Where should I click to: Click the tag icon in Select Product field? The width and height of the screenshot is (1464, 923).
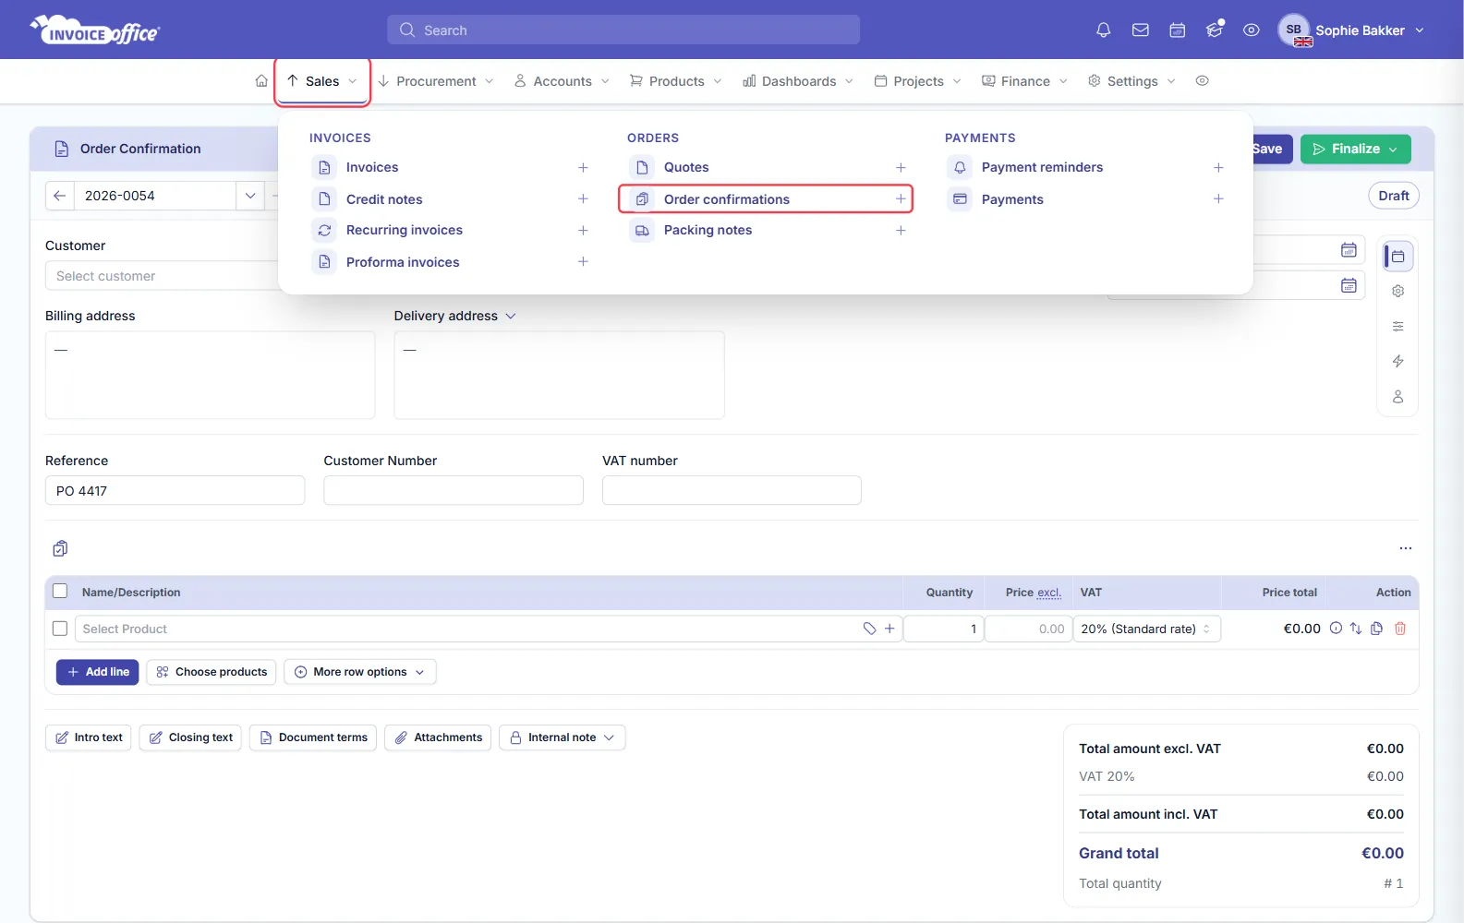tap(869, 629)
